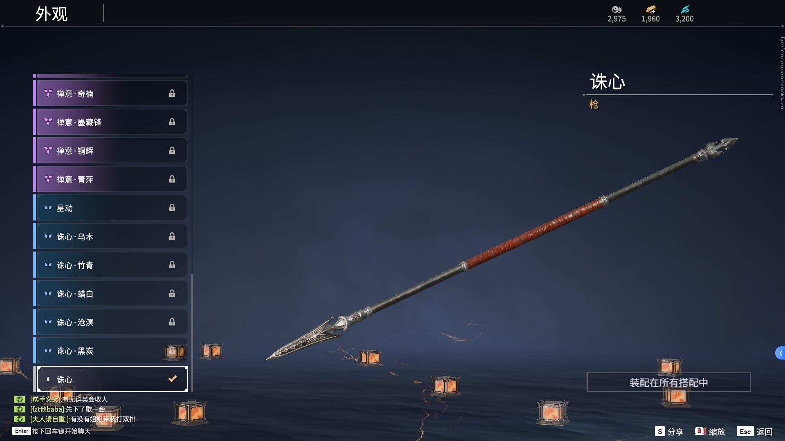Click lock icon on 星动 skin
Viewport: 785px width, 441px height.
coord(172,208)
